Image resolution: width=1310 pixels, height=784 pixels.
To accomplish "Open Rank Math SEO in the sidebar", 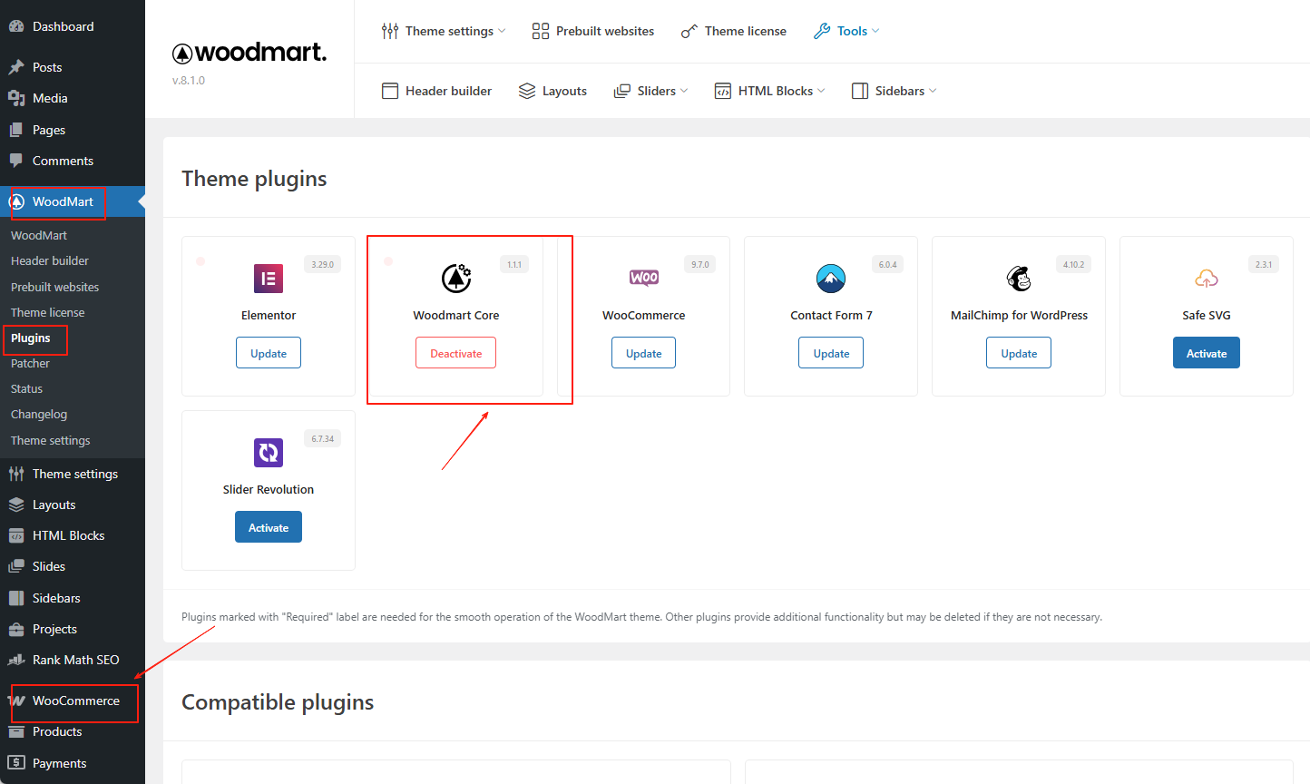I will [75, 660].
